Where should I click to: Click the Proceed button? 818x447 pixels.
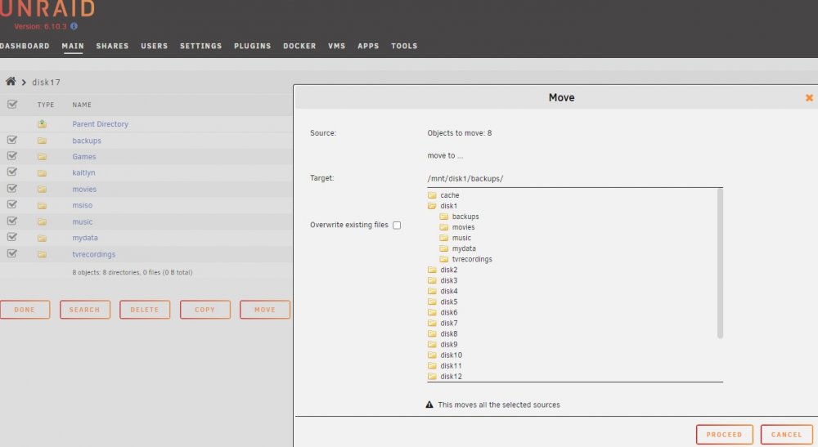click(x=724, y=434)
